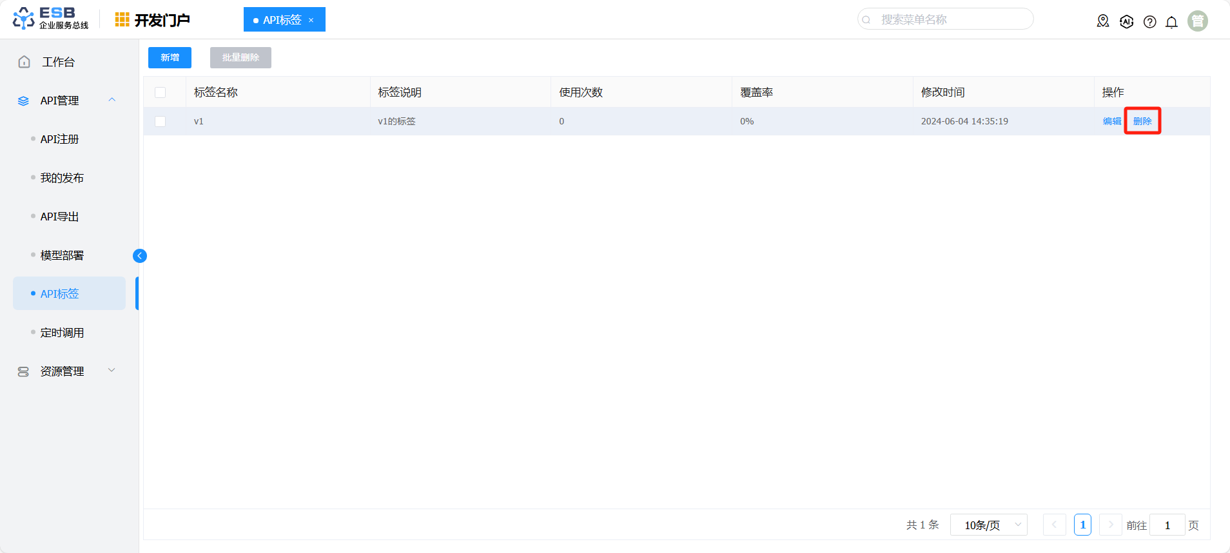
Task: Toggle the select-all checkbox in table header
Action: [161, 92]
